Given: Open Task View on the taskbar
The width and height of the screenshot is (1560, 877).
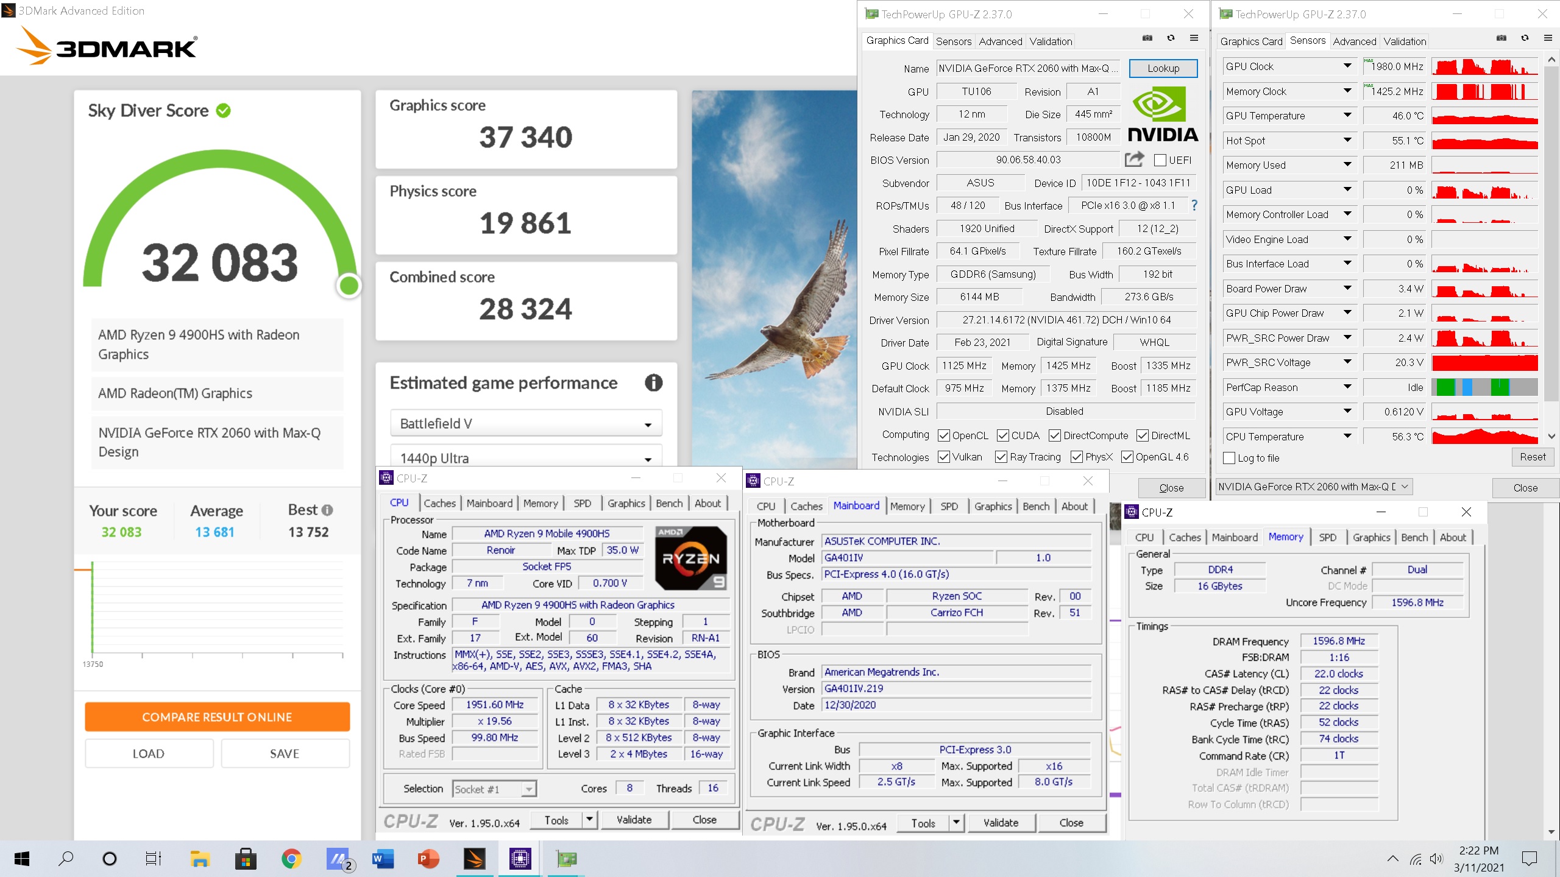Looking at the screenshot, I should [x=153, y=859].
